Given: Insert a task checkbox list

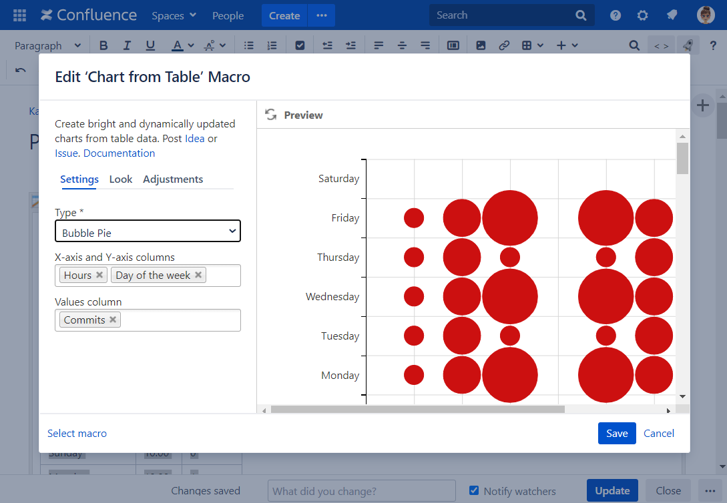Looking at the screenshot, I should click(x=300, y=45).
